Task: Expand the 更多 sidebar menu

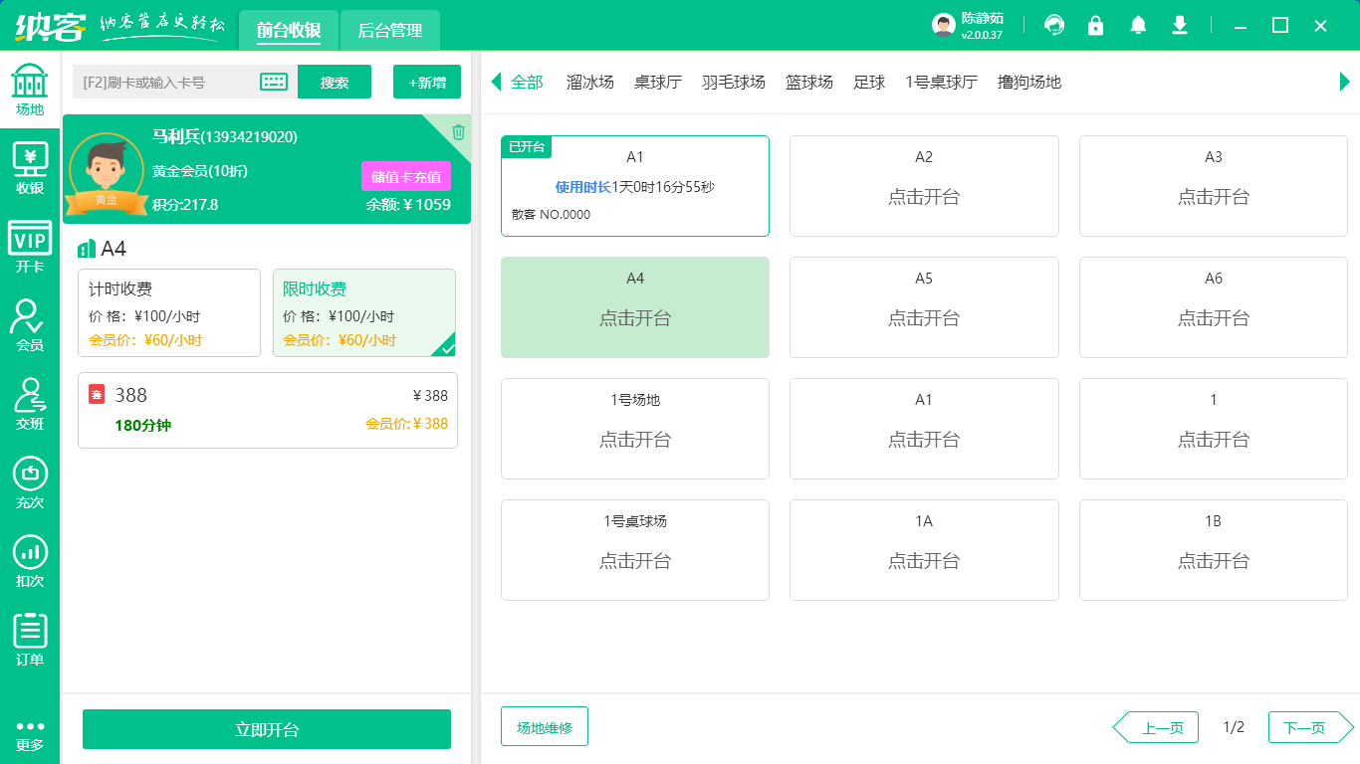Action: click(x=30, y=734)
